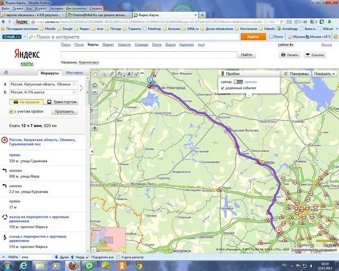Click the map zoom level slider
339x271 pixels.
point(95,110)
